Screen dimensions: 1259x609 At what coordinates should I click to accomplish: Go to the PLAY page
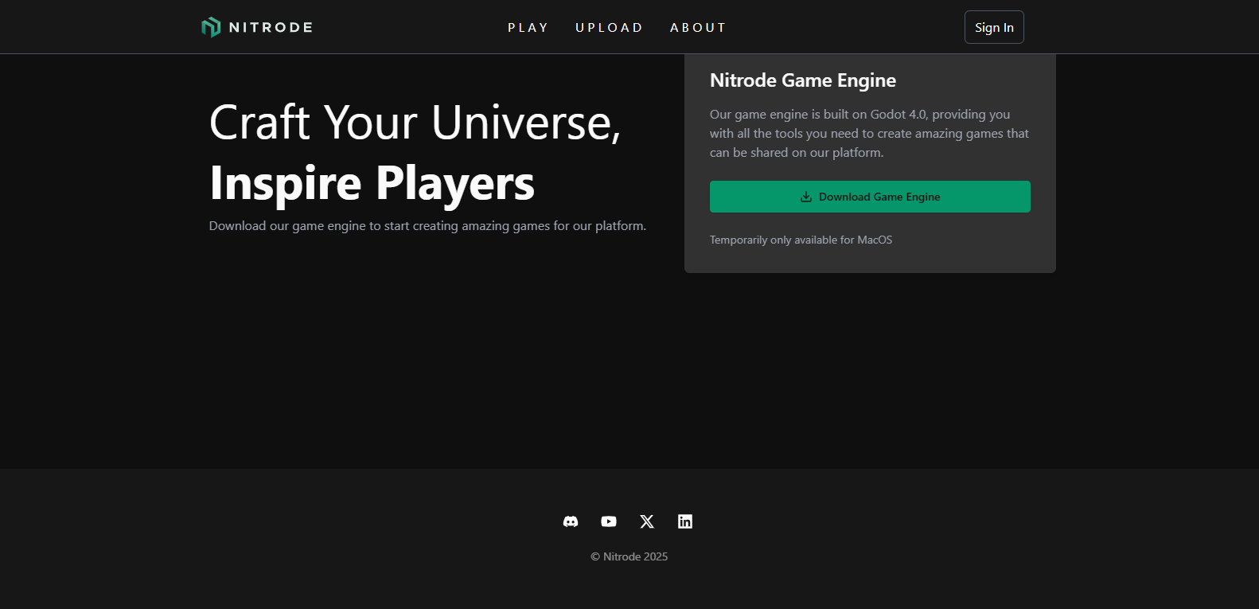528,27
